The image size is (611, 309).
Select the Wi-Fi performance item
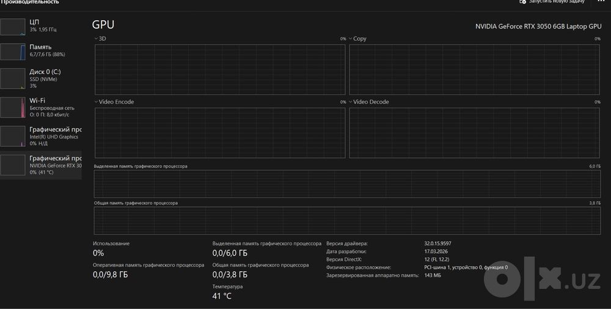[x=40, y=107]
